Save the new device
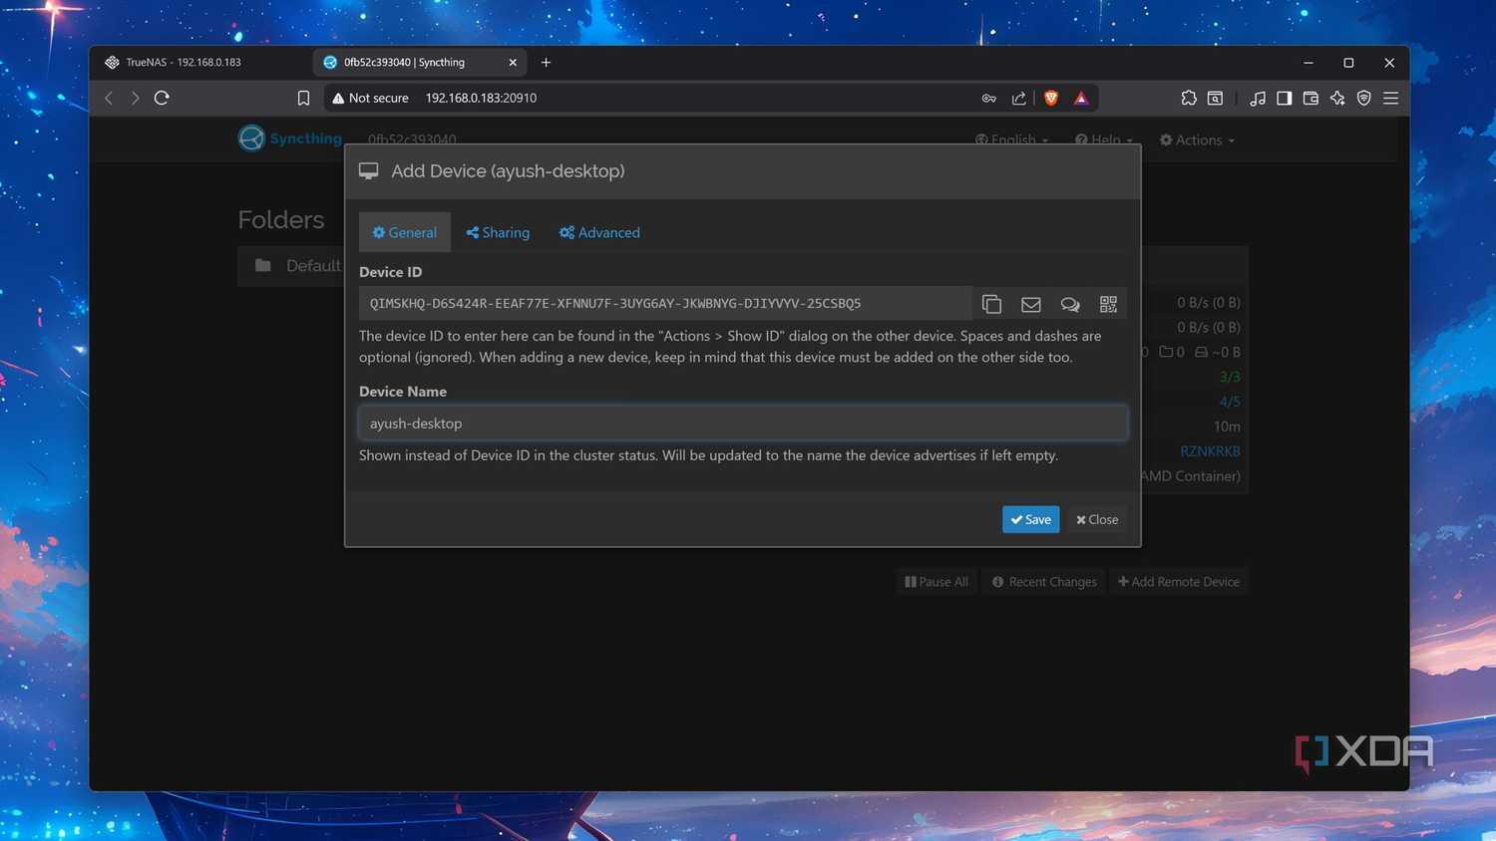 click(1030, 519)
